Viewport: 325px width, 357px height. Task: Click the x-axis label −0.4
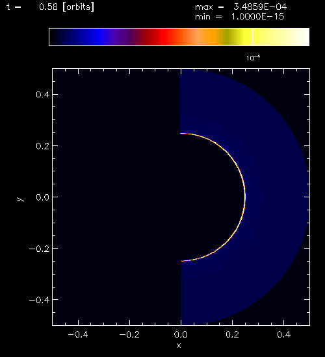point(78,334)
